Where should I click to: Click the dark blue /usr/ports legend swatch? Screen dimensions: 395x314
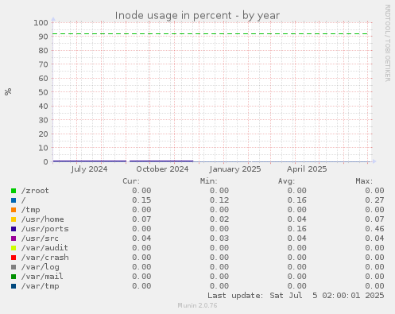pyautogui.click(x=14, y=229)
